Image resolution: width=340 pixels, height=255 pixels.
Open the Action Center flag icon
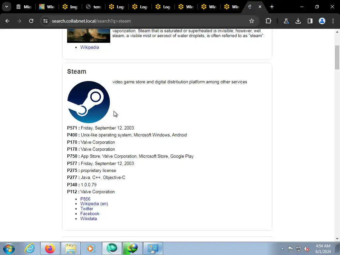coord(290,249)
